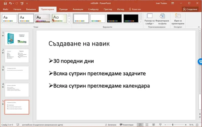
Task: Save the presentation from Quick Access toolbar
Action: (5, 4)
